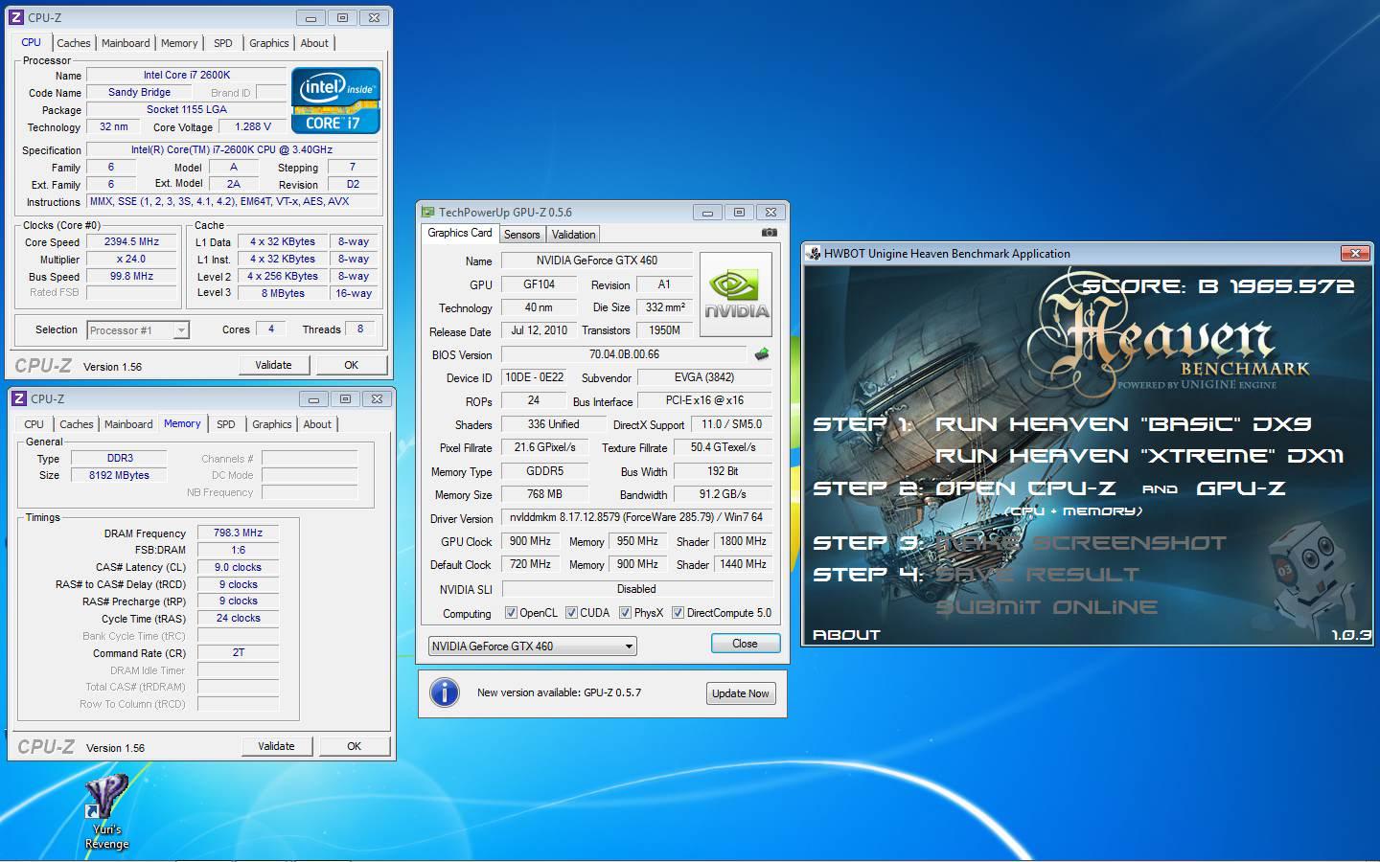Click RUN HEAVEN "XTREME" DX11

1139,456
